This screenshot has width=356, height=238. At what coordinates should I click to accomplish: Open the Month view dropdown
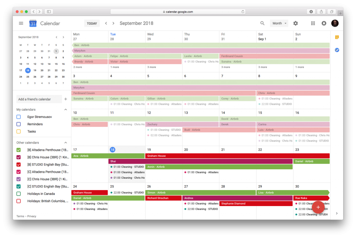(x=279, y=23)
